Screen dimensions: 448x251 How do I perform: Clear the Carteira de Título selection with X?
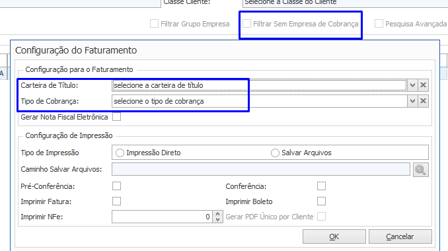(423, 85)
